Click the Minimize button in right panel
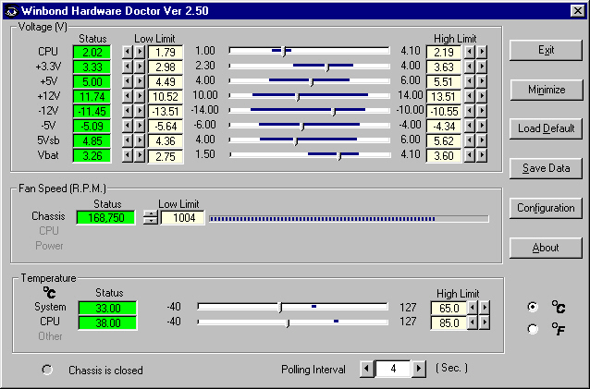590x389 pixels. click(x=546, y=90)
